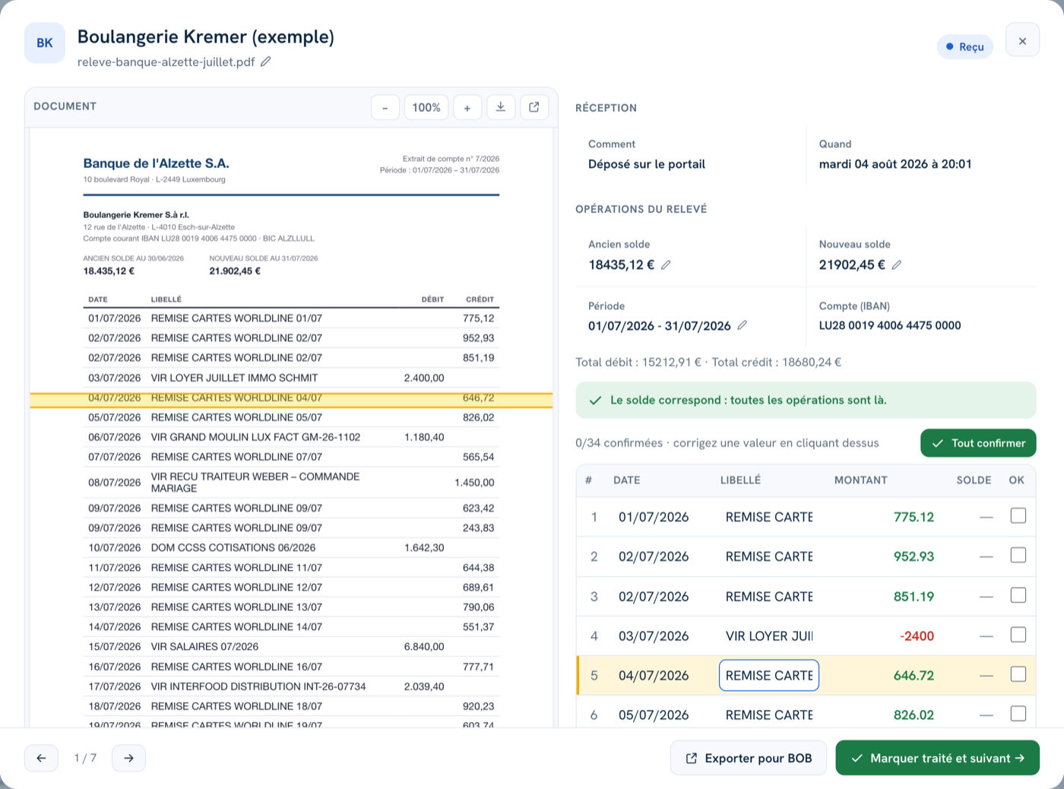Click the IBAN LU28 0019 4006 4475 0000
This screenshot has width=1064, height=789.
[x=890, y=325]
